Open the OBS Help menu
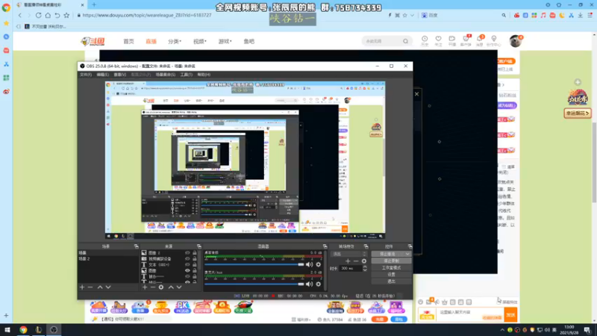This screenshot has width=597, height=336. click(x=204, y=75)
